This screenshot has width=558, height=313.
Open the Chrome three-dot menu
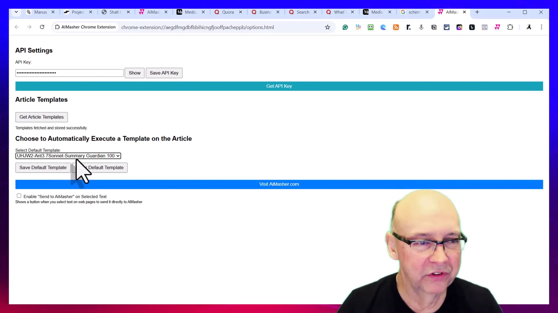coord(541,27)
